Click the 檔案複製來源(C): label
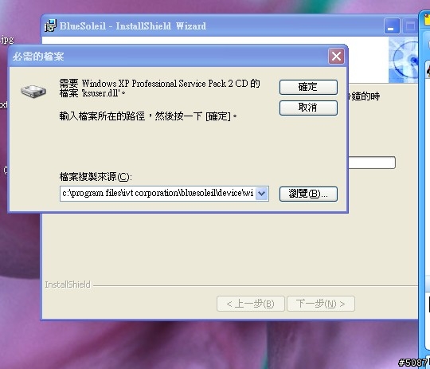The height and width of the screenshot is (369, 430). pyautogui.click(x=96, y=177)
